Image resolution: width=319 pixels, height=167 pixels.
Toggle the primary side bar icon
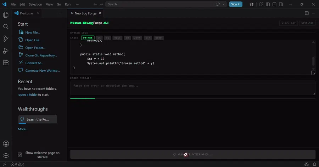[268, 4]
